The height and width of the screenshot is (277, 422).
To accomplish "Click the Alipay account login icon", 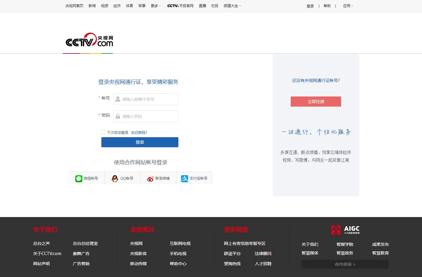I will pyautogui.click(x=185, y=178).
